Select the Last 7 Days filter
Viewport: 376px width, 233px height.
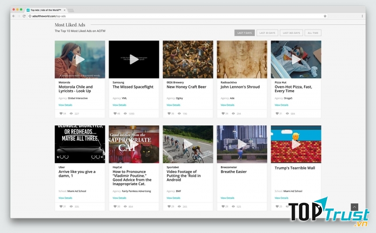point(244,33)
